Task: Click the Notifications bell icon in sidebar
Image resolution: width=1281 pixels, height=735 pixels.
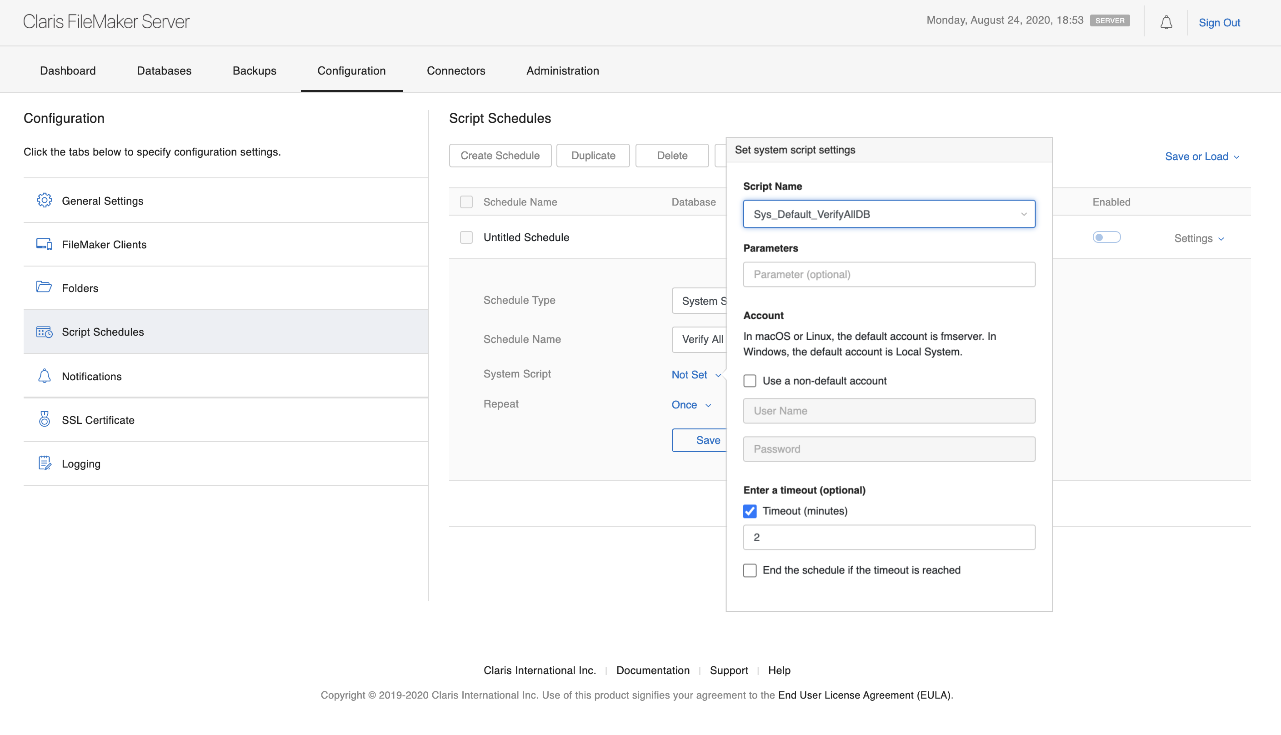Action: (45, 376)
